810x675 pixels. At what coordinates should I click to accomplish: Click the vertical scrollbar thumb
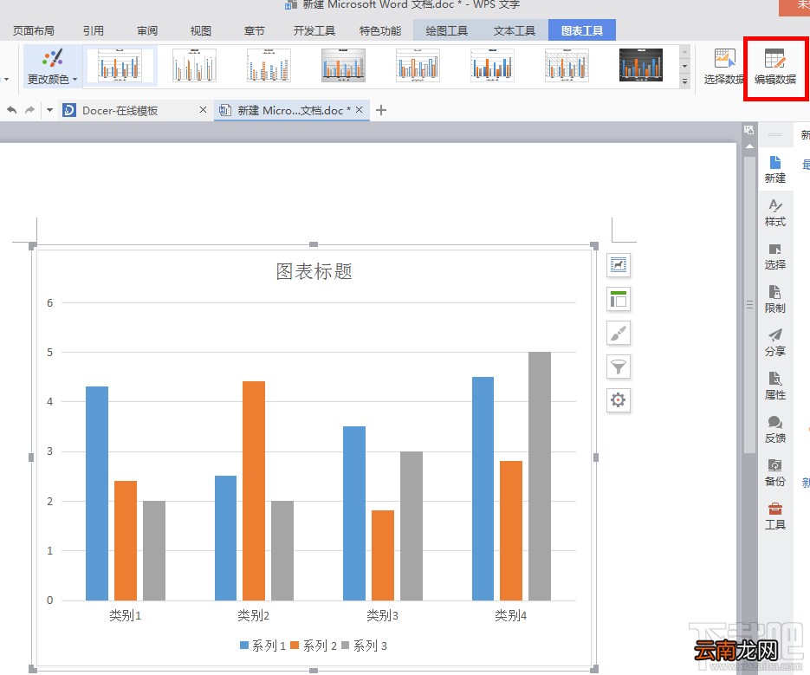pos(749,305)
